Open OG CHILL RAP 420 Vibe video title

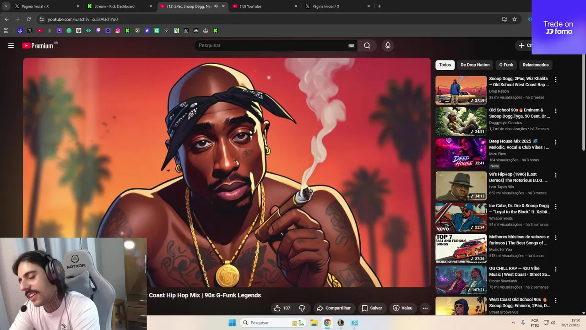519,271
